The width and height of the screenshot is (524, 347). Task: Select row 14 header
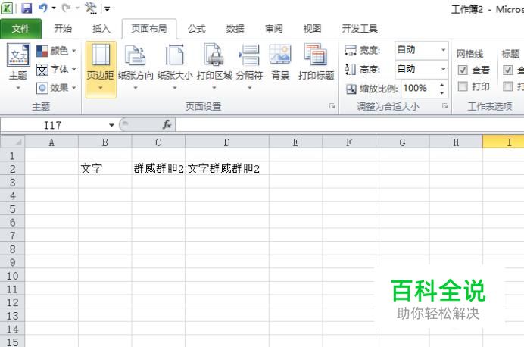[x=12, y=330]
